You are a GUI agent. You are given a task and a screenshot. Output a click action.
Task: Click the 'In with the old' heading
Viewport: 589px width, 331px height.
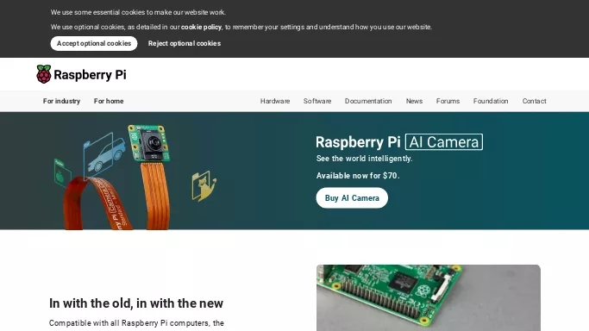pyautogui.click(x=136, y=303)
